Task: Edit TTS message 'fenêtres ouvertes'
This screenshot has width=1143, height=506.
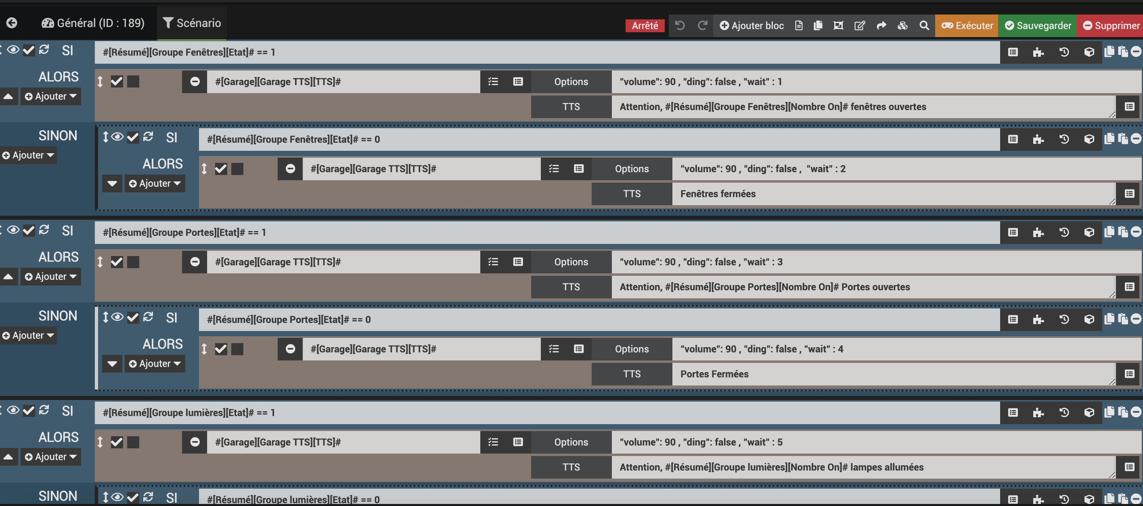Action: [863, 107]
